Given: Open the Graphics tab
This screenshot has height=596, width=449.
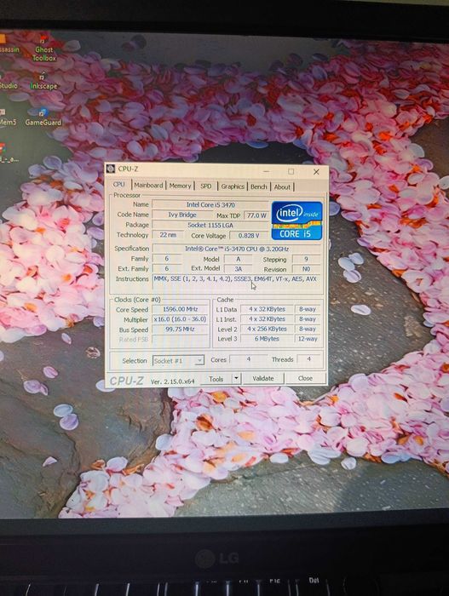Looking at the screenshot, I should pyautogui.click(x=233, y=186).
